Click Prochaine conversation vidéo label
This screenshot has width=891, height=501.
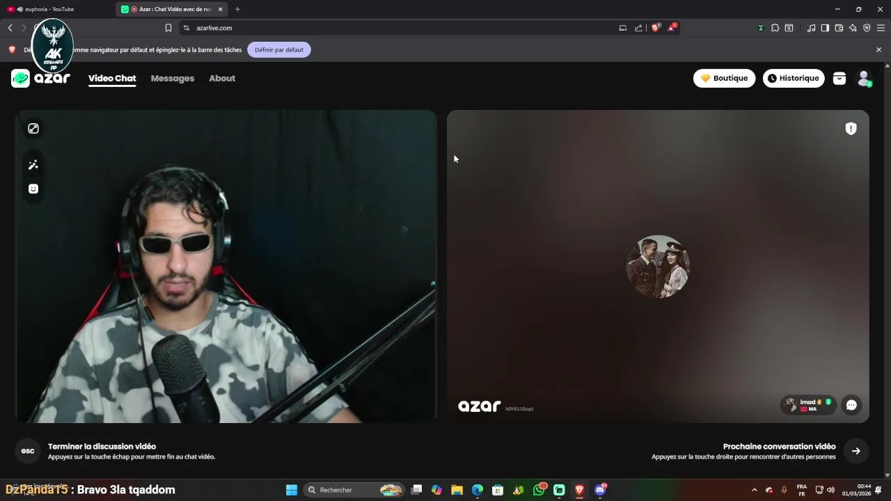[779, 447]
